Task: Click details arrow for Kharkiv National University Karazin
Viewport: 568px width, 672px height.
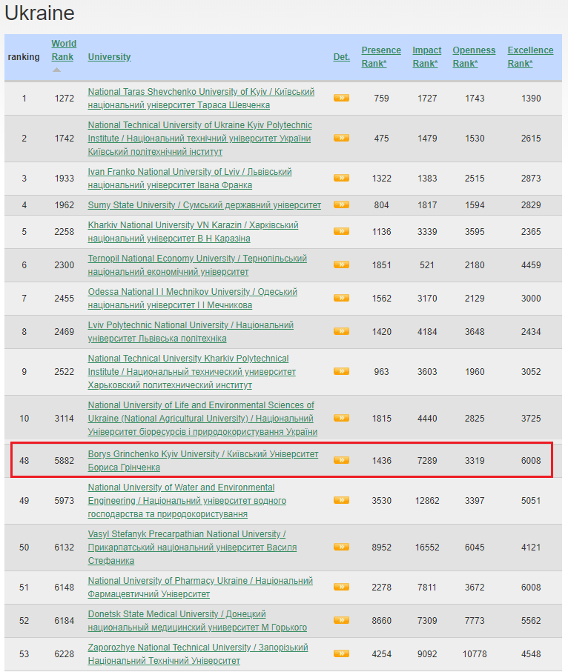Action: tap(341, 231)
